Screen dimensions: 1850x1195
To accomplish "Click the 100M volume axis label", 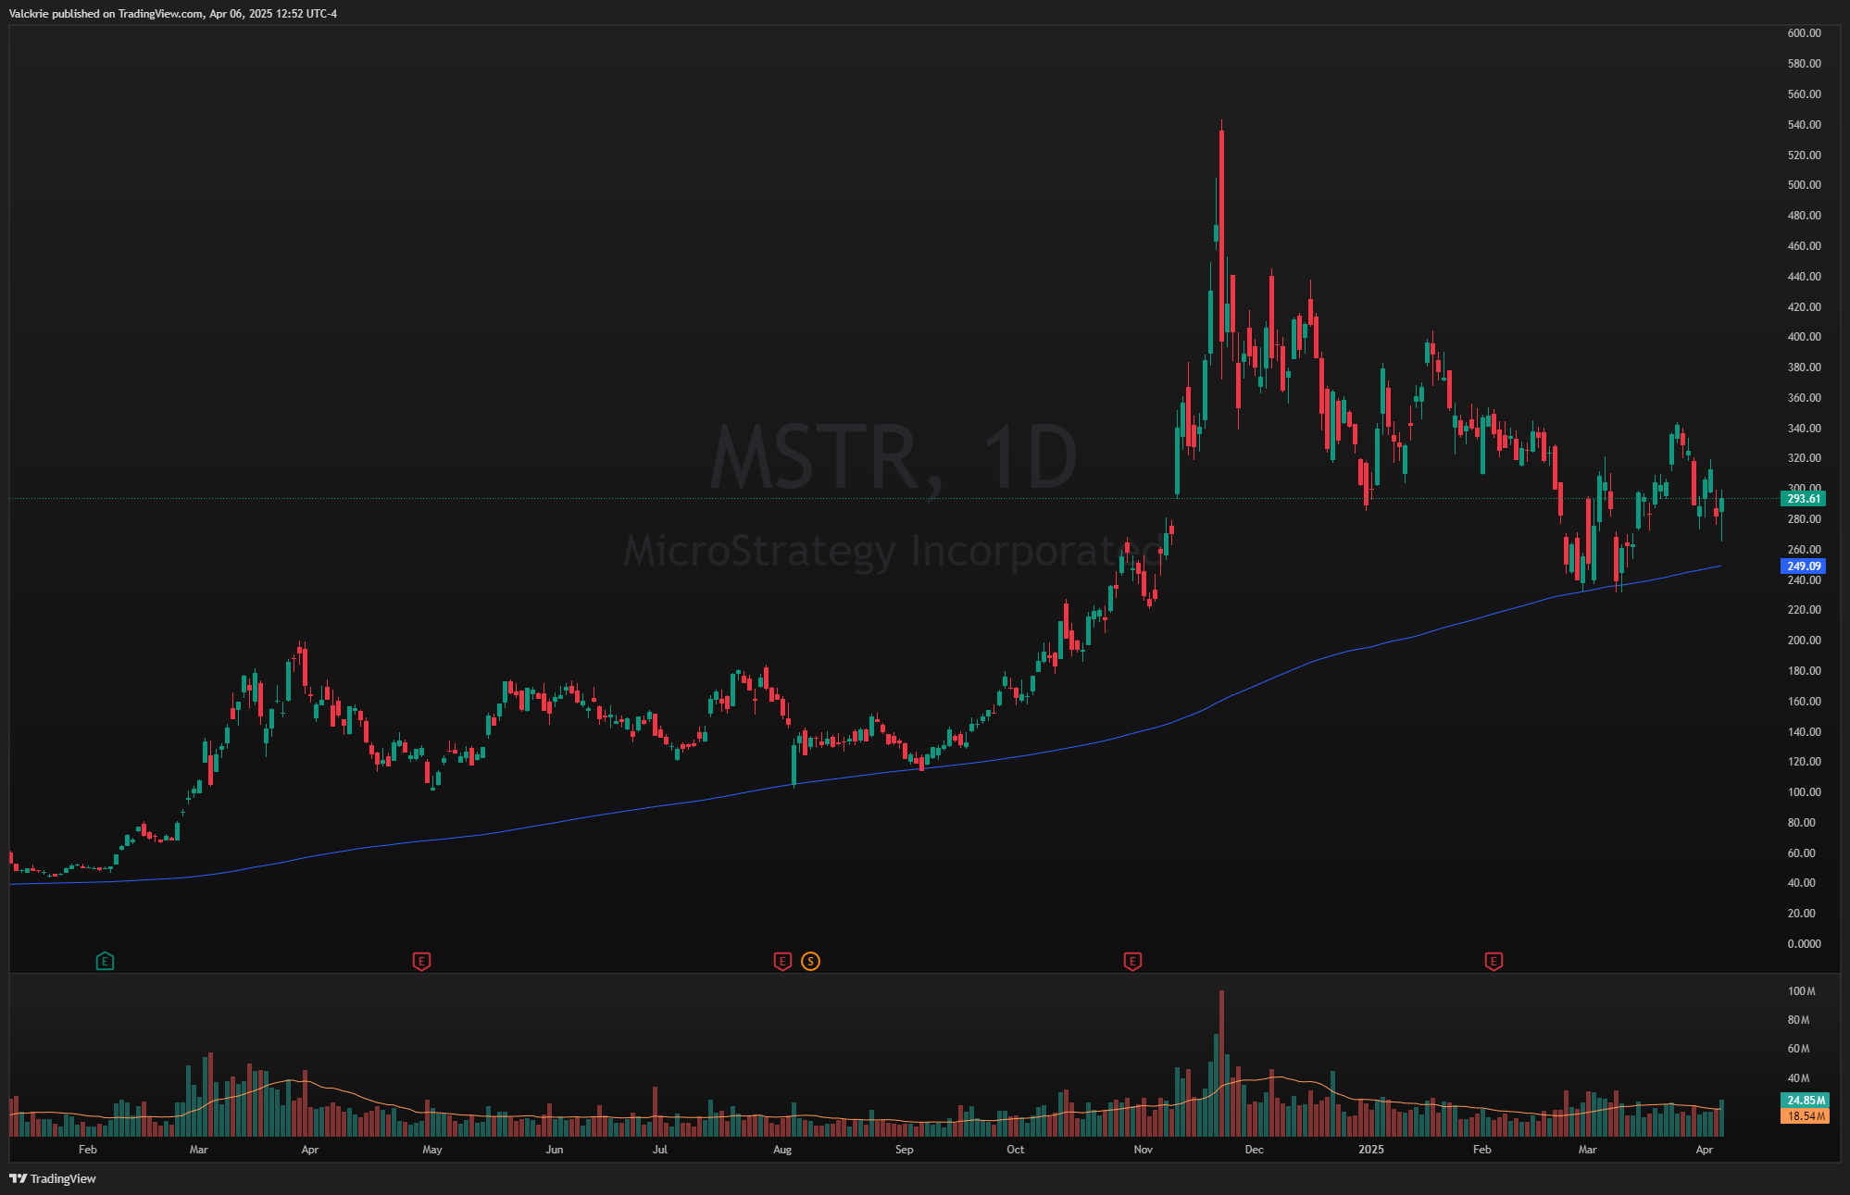I will click(1801, 991).
